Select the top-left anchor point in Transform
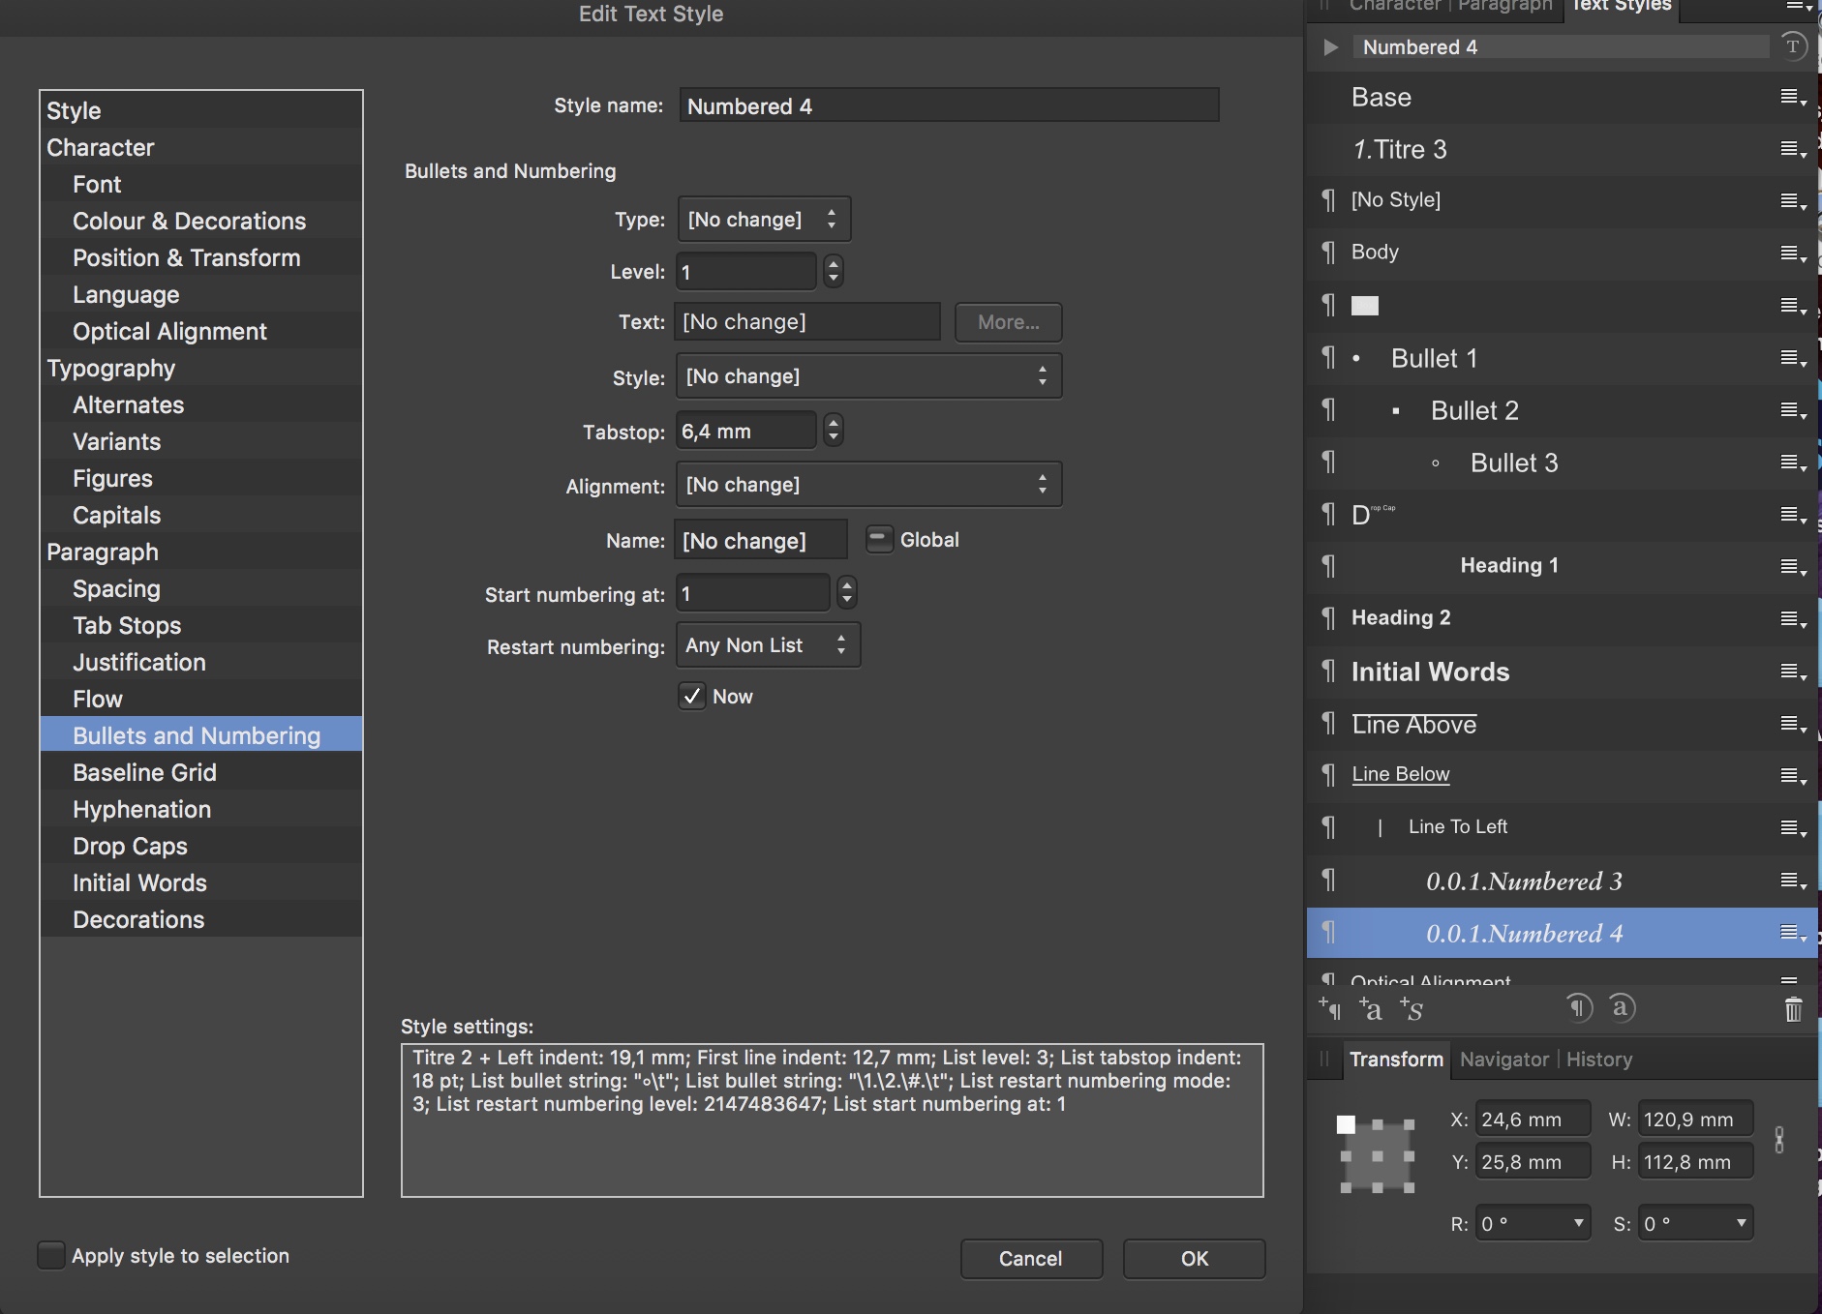Screen dimensions: 1822x1314 point(1346,1124)
